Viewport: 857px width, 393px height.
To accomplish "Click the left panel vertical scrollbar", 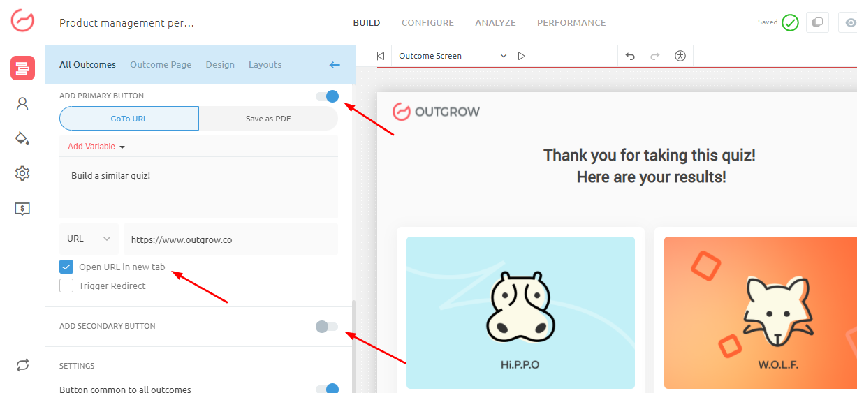I will click(353, 346).
